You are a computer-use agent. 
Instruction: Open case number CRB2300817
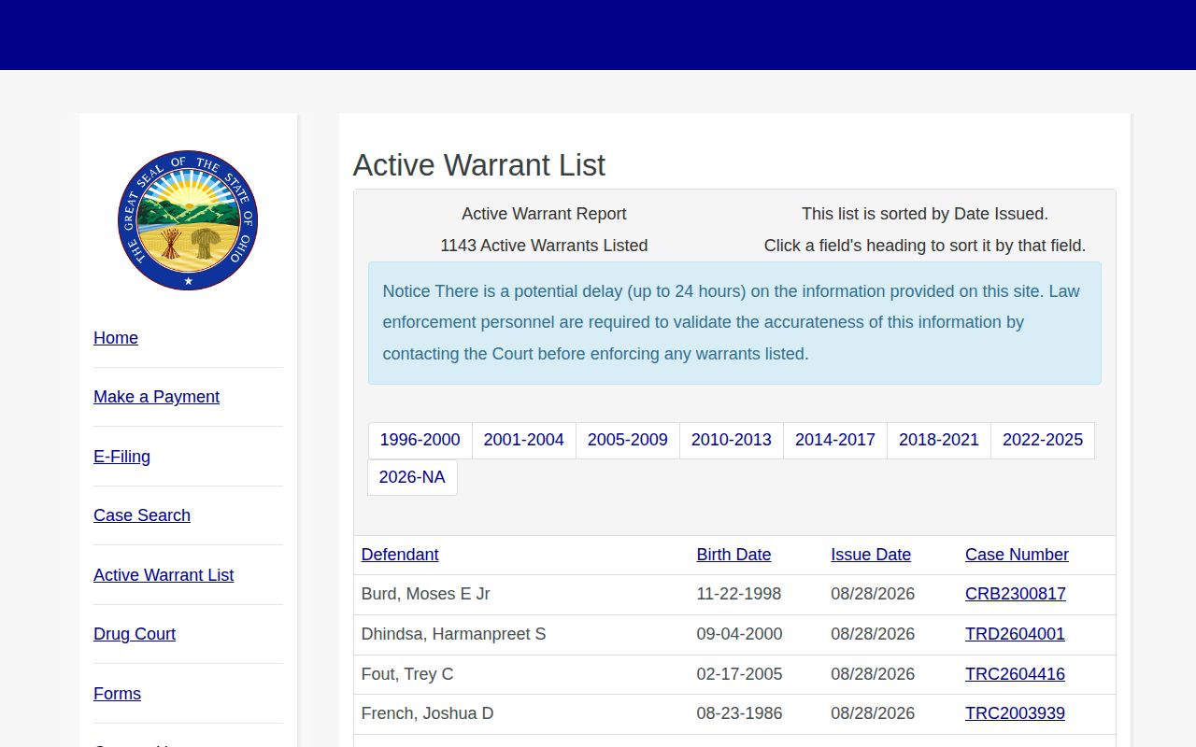(1016, 594)
